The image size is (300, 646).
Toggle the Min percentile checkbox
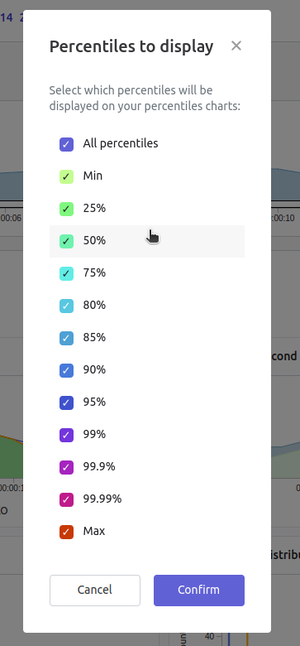pos(67,176)
